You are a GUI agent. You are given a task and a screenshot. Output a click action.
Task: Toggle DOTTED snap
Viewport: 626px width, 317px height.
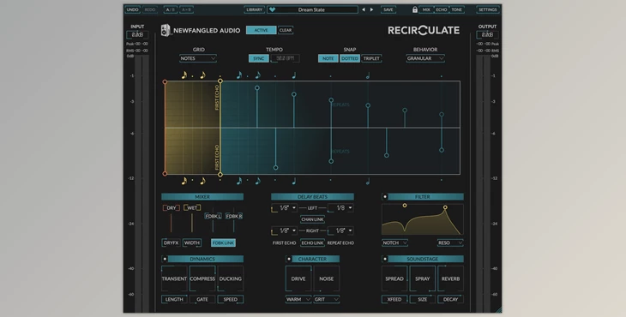(x=350, y=58)
